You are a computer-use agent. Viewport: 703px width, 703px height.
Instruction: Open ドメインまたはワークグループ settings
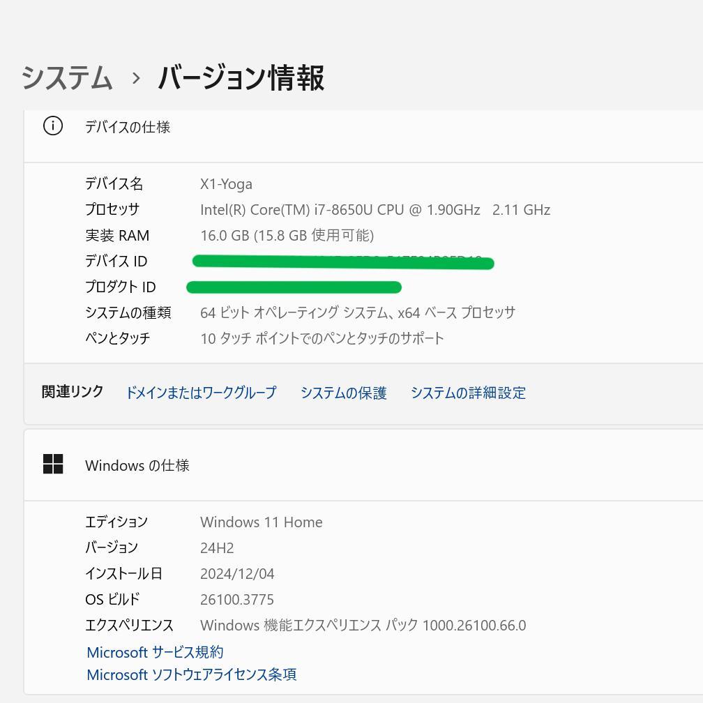pyautogui.click(x=201, y=393)
